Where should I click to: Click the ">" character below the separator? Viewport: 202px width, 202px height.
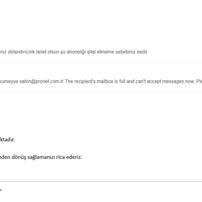(x=1, y=190)
